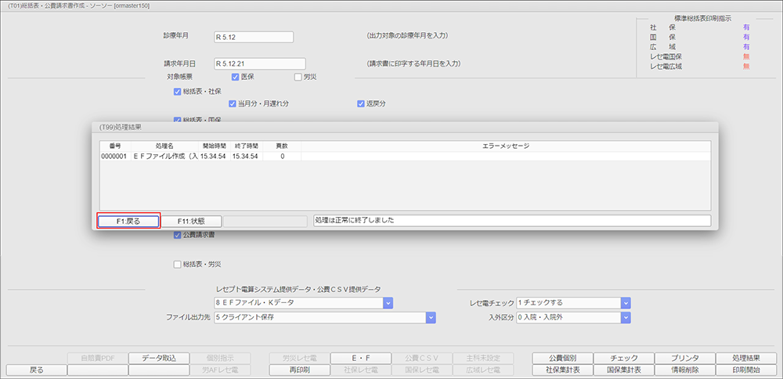The image size is (783, 379).
Task: Click the チェック button
Action: tap(624, 358)
